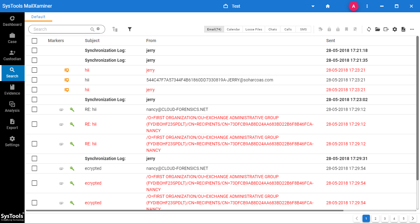Go to Custodian in the sidebar
Image resolution: width=420 pixels, height=223 pixels.
pyautogui.click(x=12, y=55)
